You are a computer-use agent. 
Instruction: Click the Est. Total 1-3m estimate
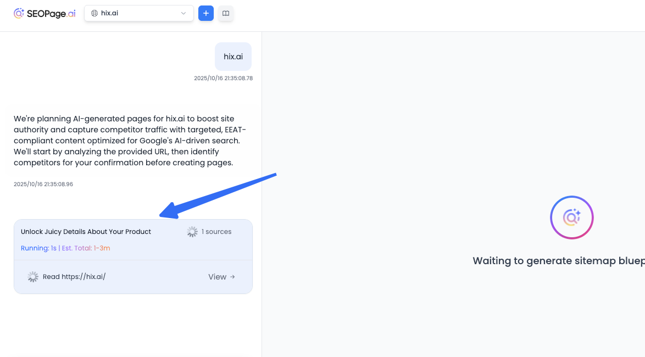[x=86, y=248]
